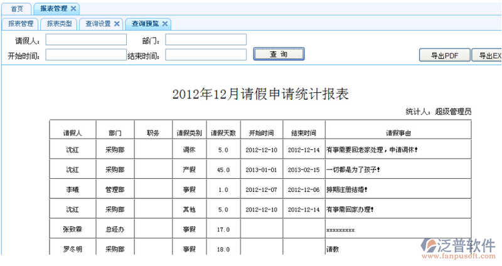Switch to the 查询设置 tab
This screenshot has height=266, width=502.
[98, 24]
